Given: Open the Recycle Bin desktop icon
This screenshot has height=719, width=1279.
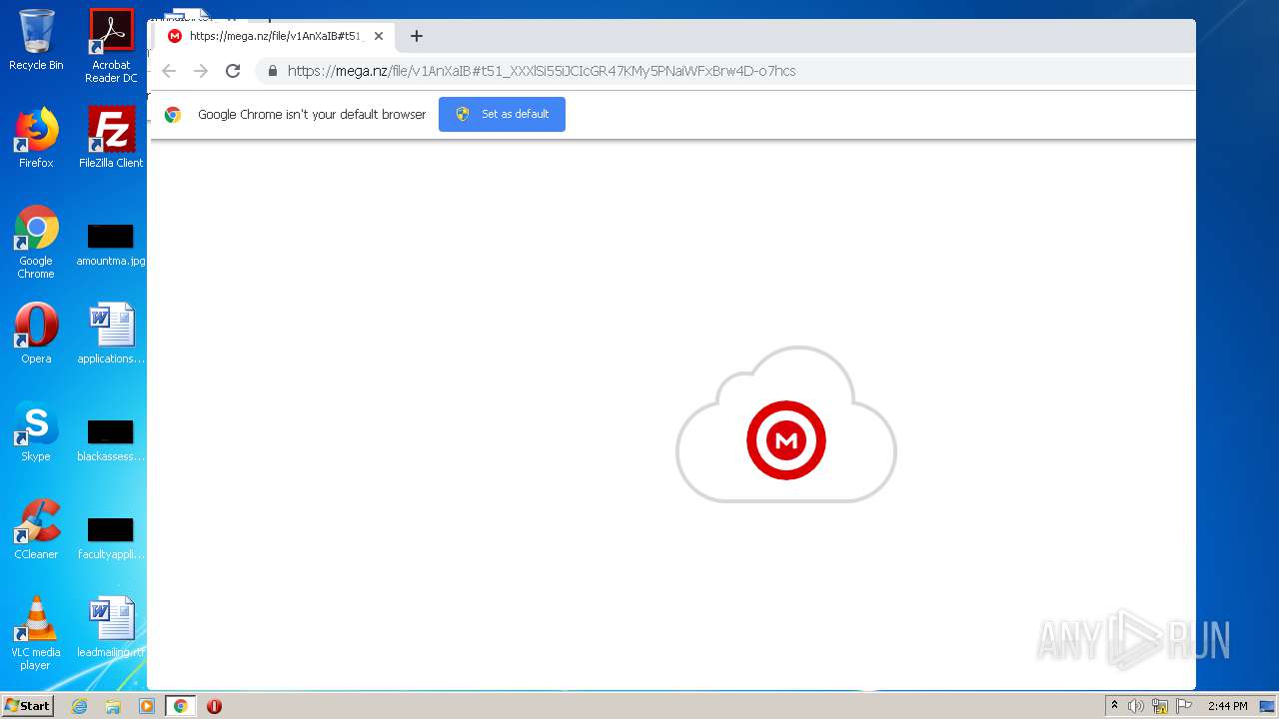Looking at the screenshot, I should (x=36, y=40).
